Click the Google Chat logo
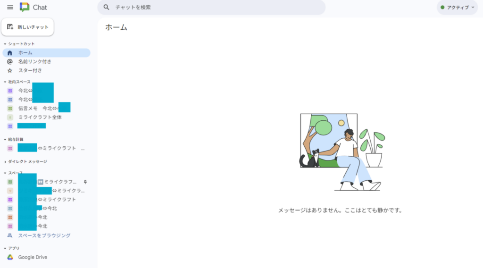The width and height of the screenshot is (483, 268). click(x=25, y=8)
